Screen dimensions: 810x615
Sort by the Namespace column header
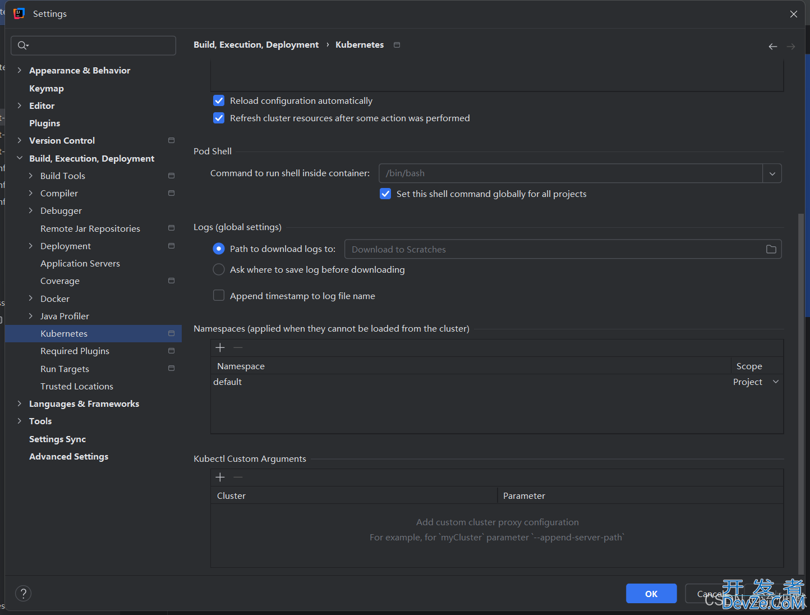point(471,366)
